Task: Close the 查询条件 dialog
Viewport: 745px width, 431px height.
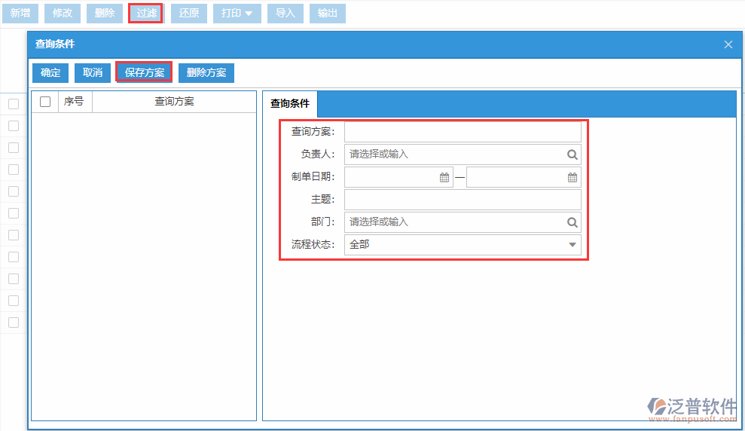Action: (728, 44)
